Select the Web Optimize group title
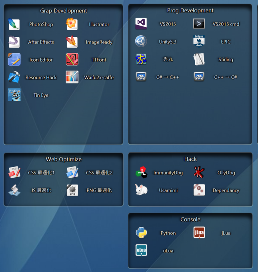 point(64,159)
